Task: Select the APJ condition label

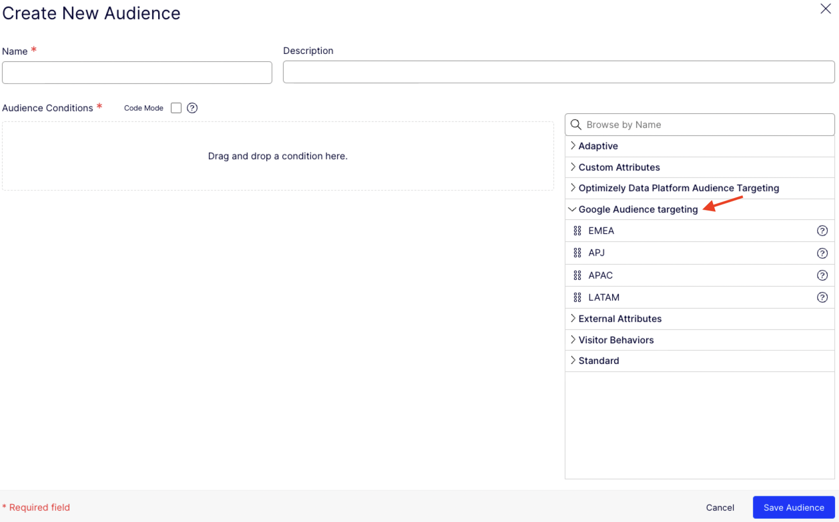Action: click(x=596, y=253)
